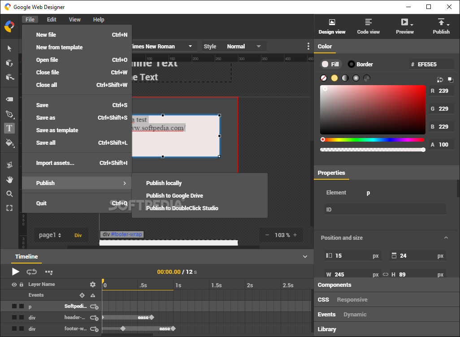Viewport: 460px width, 337px height.
Task: Select the Pen tool
Action: coord(9,114)
